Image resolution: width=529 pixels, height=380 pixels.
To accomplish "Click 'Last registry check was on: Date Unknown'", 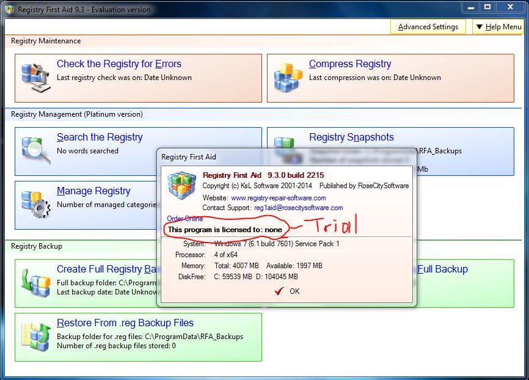I will (124, 78).
